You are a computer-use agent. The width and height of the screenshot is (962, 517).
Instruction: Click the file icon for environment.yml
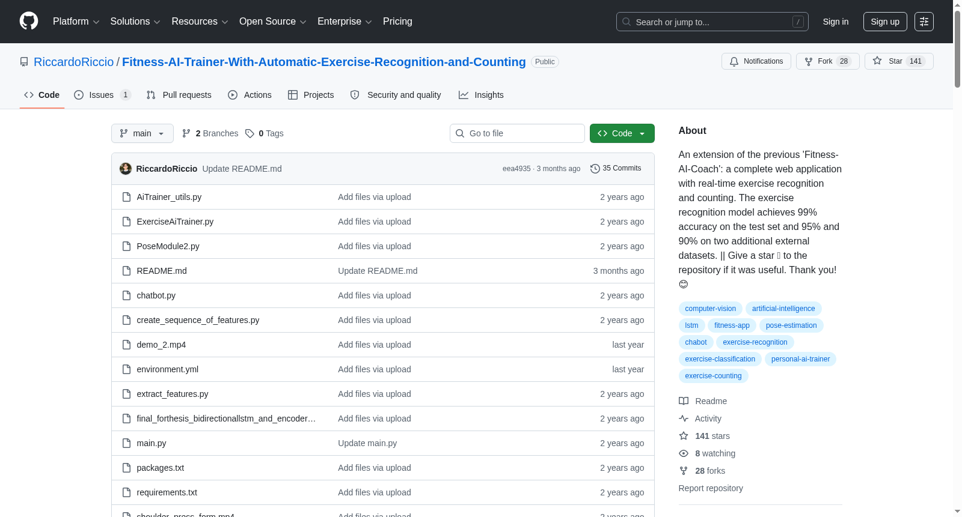[x=126, y=369]
